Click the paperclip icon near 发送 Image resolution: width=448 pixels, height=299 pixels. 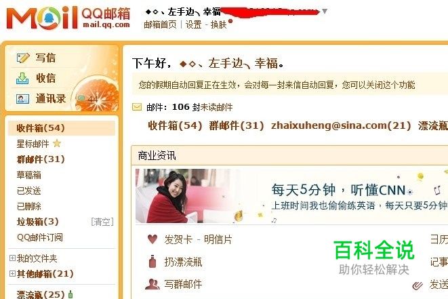[x=418, y=285]
